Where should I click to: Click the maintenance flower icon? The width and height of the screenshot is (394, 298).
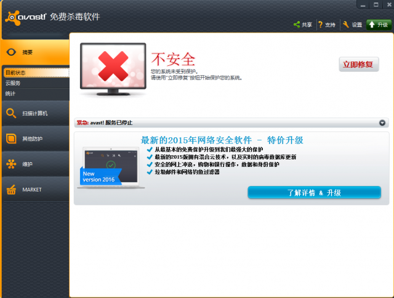coord(11,164)
